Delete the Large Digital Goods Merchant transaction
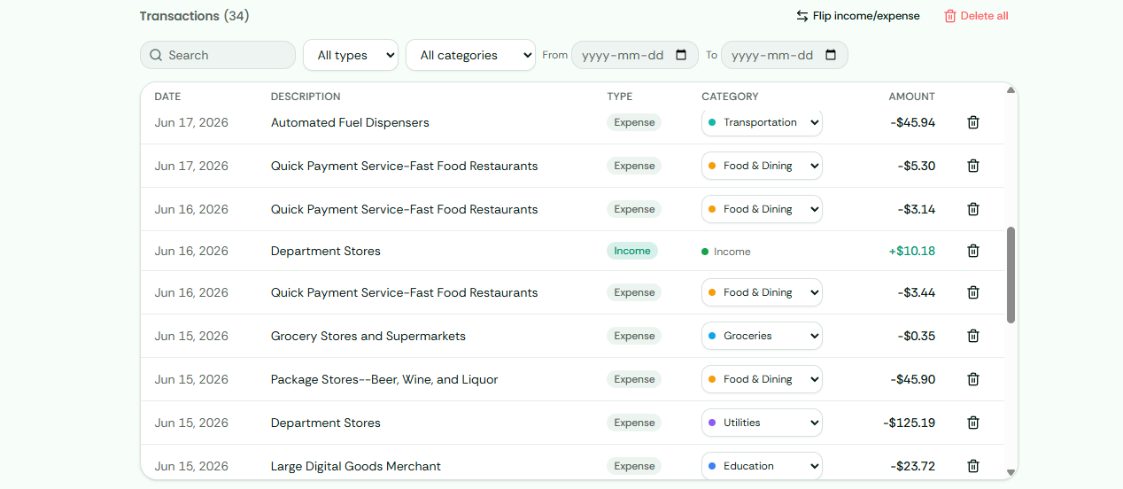1123x489 pixels. point(972,466)
